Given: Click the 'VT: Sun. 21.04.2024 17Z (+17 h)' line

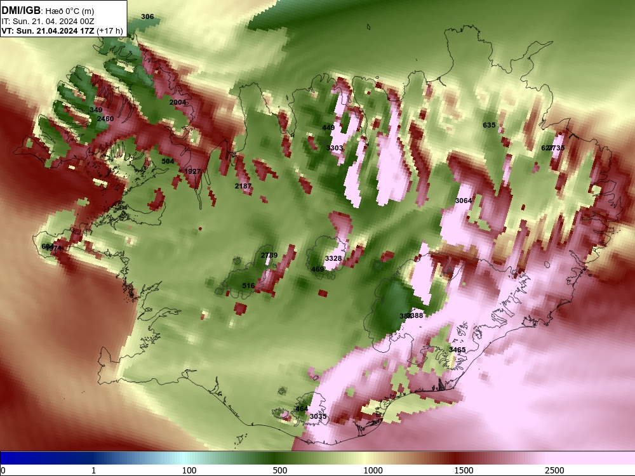Looking at the screenshot, I should click(62, 30).
